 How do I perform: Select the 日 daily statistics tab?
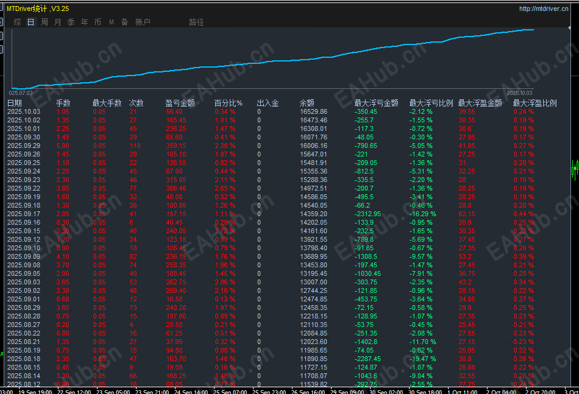point(31,22)
